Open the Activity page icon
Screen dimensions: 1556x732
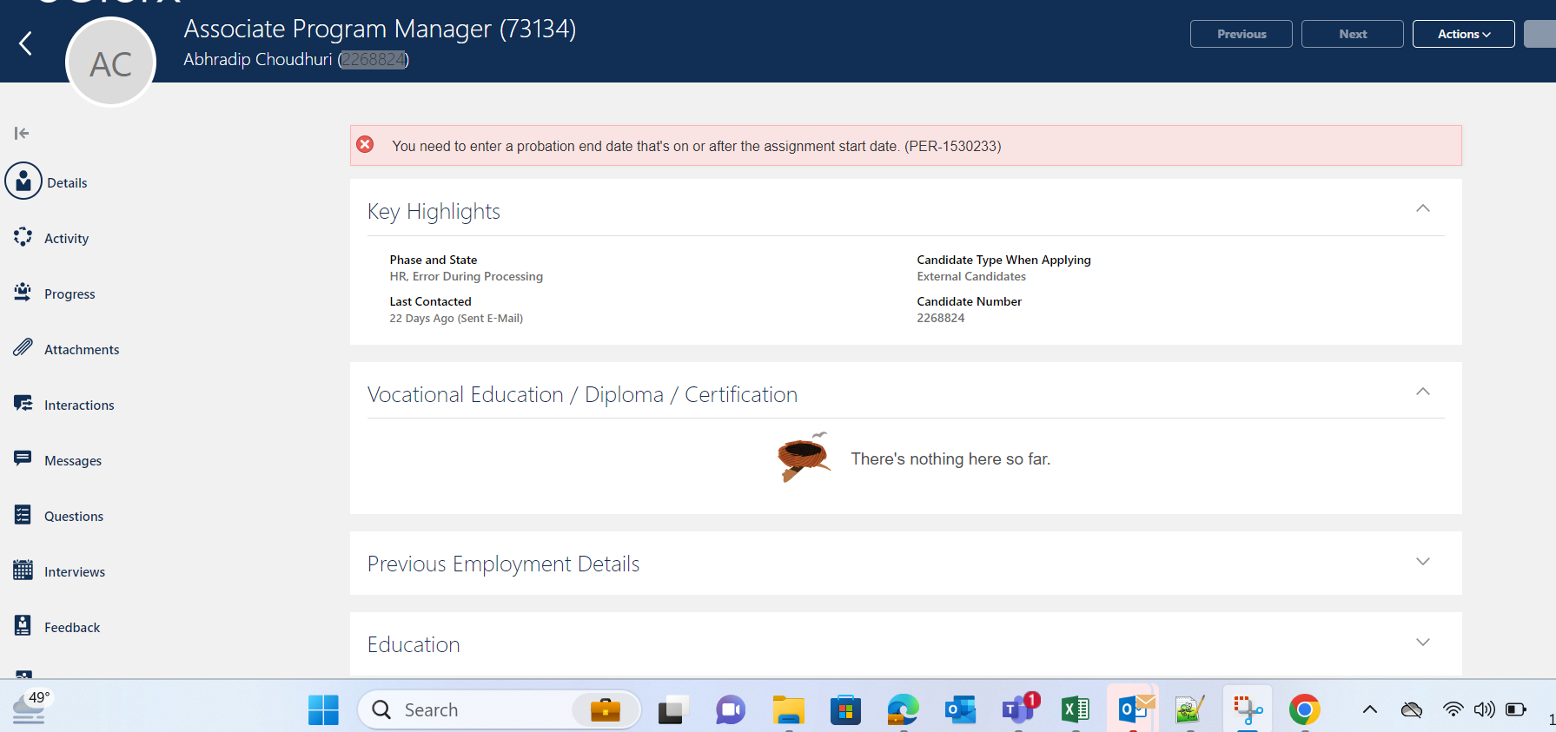pos(23,237)
